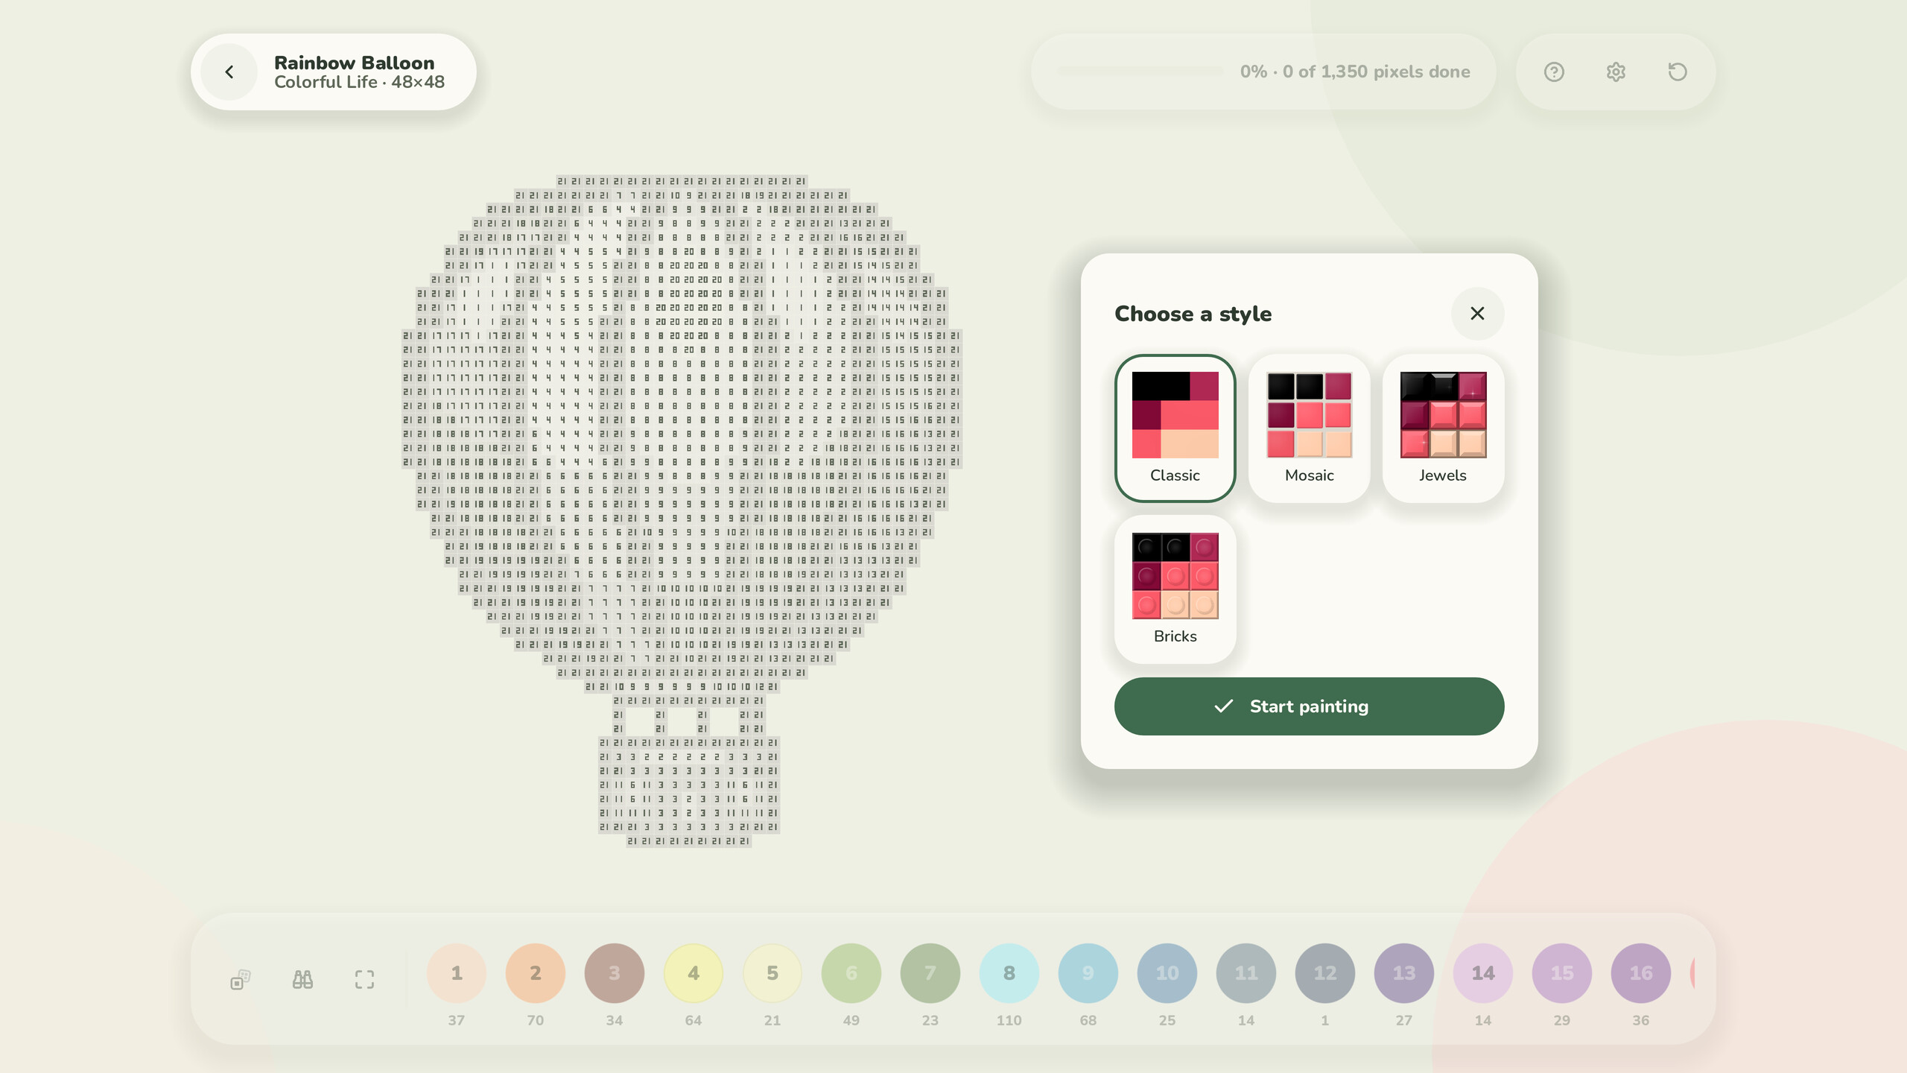This screenshot has width=1907, height=1073.
Task: Click the Rainbow Balloon title text
Action: pos(354,63)
